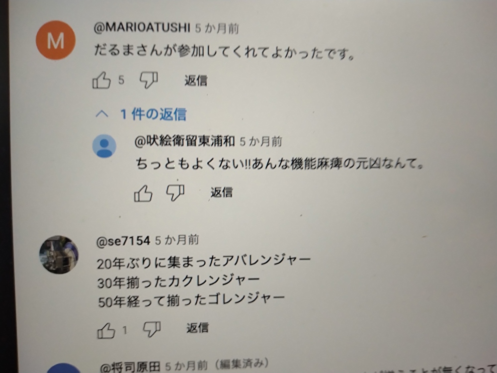The height and width of the screenshot is (373, 497).
Task: Open the @se7154 username link
Action: [x=123, y=241]
